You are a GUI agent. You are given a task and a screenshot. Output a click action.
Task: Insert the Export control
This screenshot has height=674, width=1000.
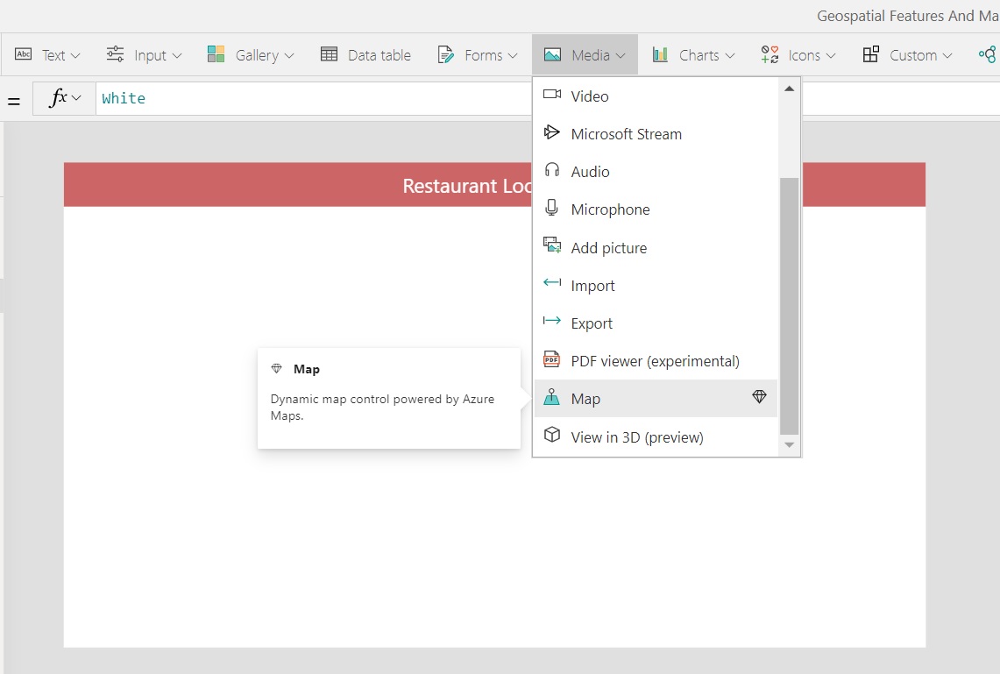click(x=591, y=323)
